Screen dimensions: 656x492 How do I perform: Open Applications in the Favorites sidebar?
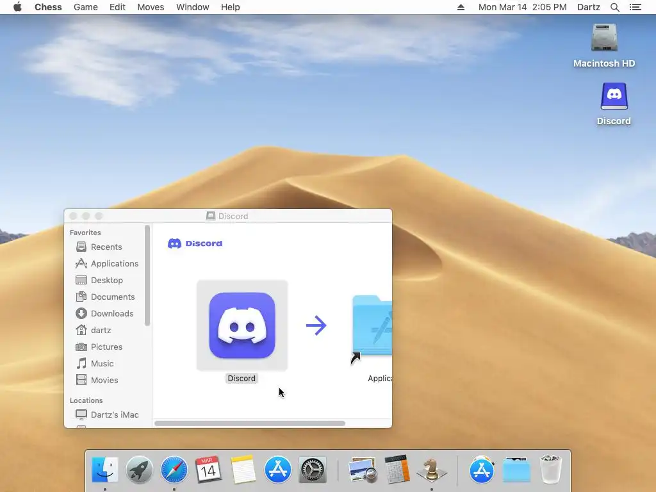coord(107,263)
